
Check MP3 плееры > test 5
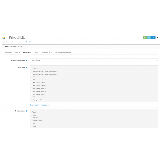point(32,77)
